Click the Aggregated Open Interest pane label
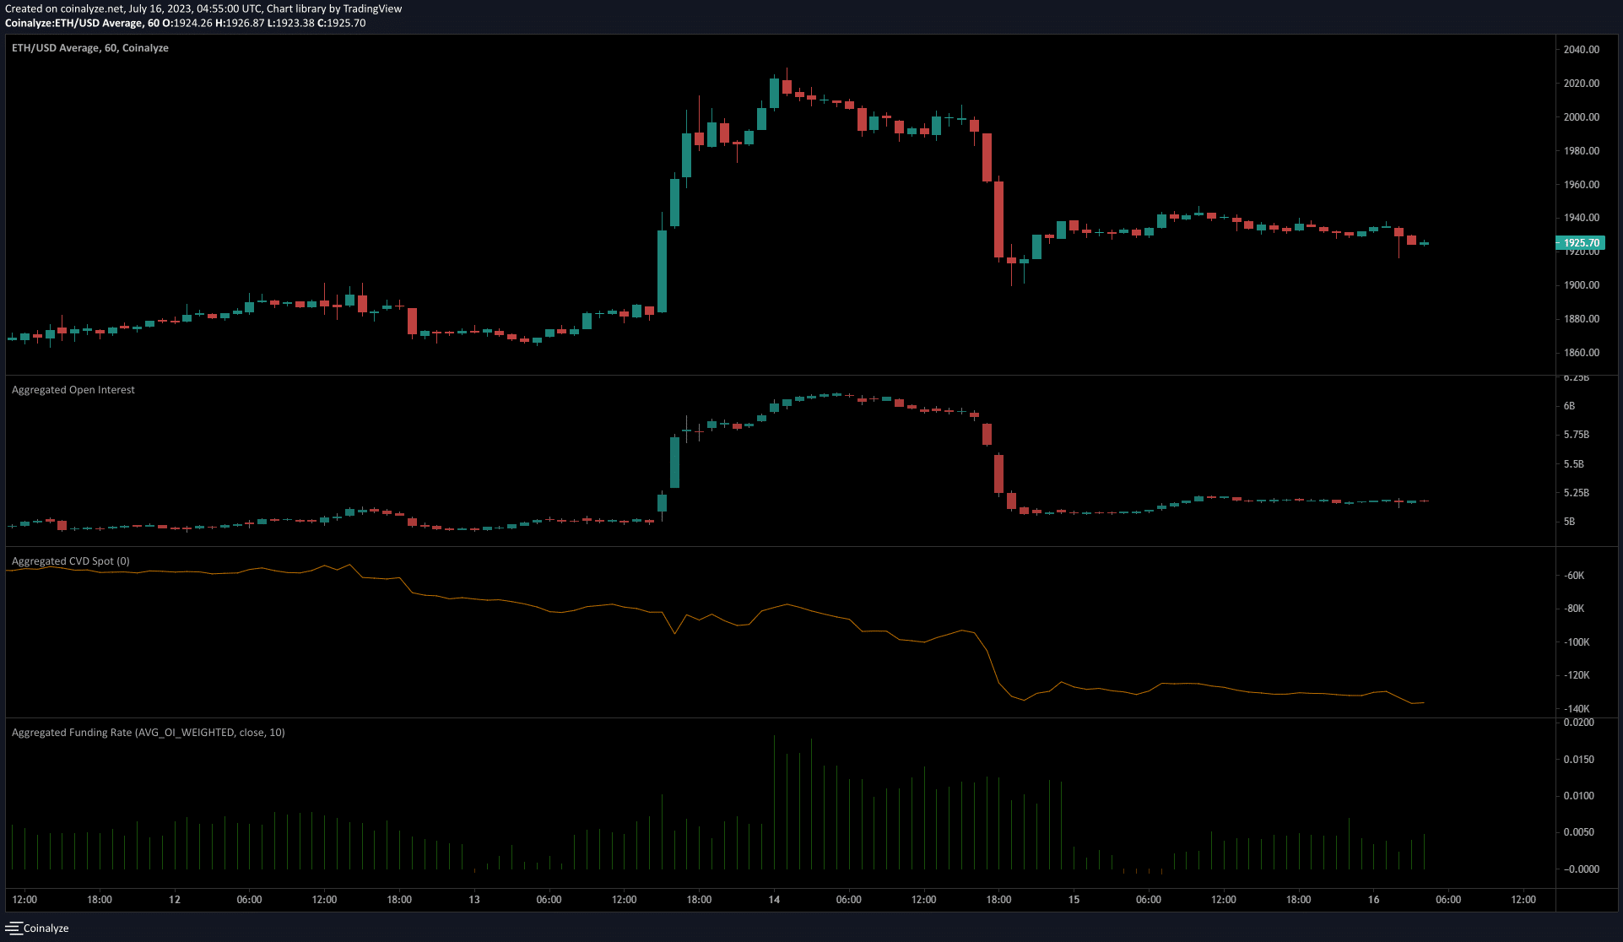Viewport: 1623px width, 942px height. click(x=73, y=390)
